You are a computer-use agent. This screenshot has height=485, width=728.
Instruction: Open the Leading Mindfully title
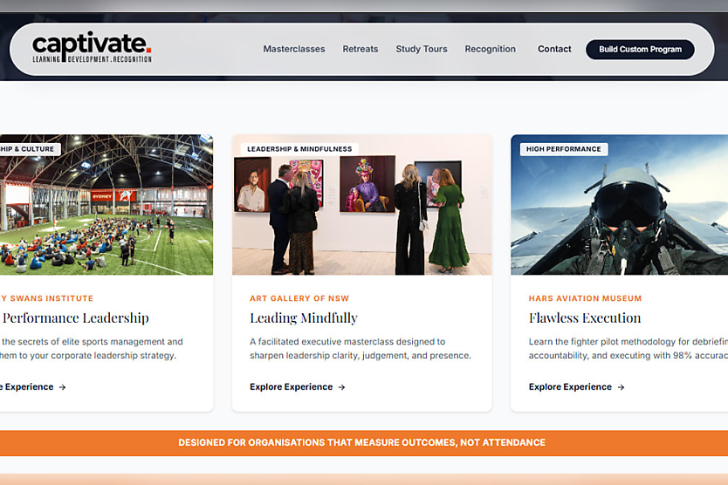click(x=304, y=318)
